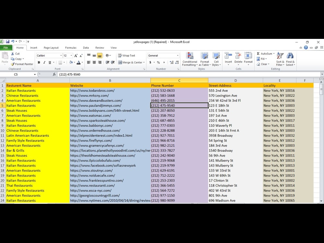The image size is (324, 243).
Task: Click Merge & Center button
Action: (x=130, y=63)
